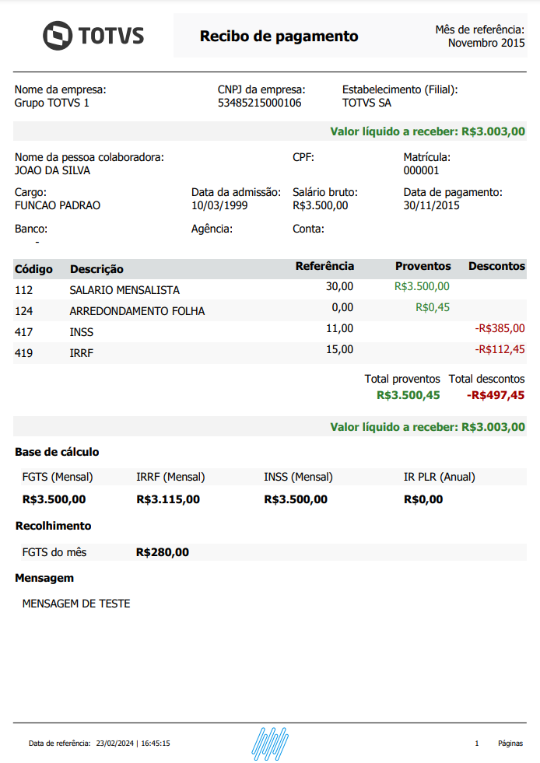Click the Descrição column header
540x763 pixels.
coord(96,269)
